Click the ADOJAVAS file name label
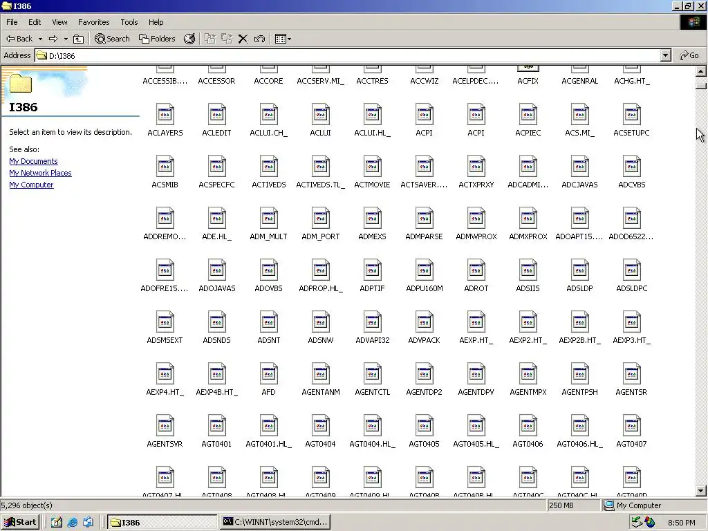Image resolution: width=708 pixels, height=531 pixels. (x=216, y=288)
